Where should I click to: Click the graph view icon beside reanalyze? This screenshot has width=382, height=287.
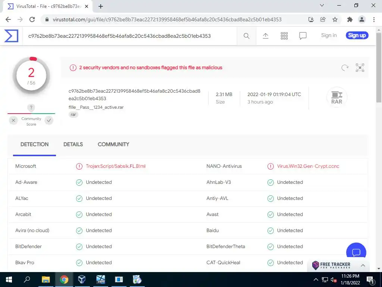[360, 68]
